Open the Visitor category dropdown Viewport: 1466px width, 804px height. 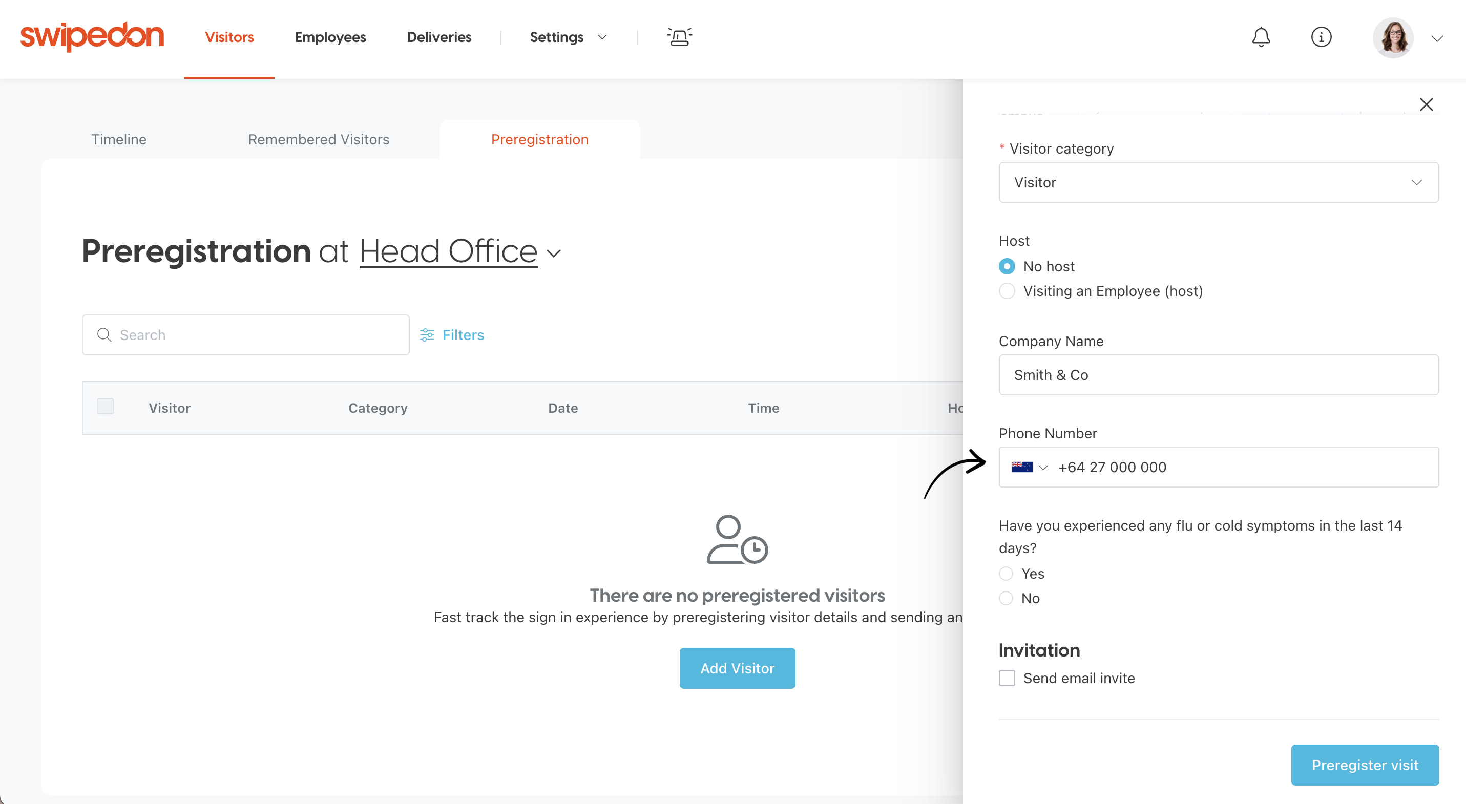click(1219, 182)
